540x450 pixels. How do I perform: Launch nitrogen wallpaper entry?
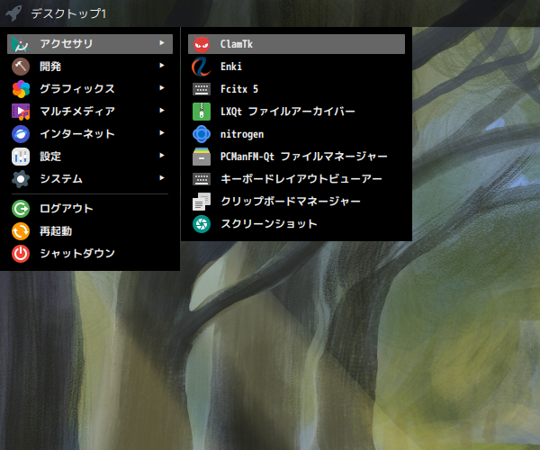[296, 134]
